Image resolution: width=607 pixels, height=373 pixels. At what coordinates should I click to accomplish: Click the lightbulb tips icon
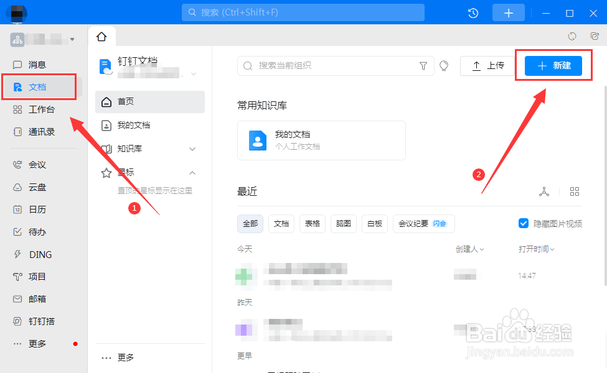click(x=444, y=66)
